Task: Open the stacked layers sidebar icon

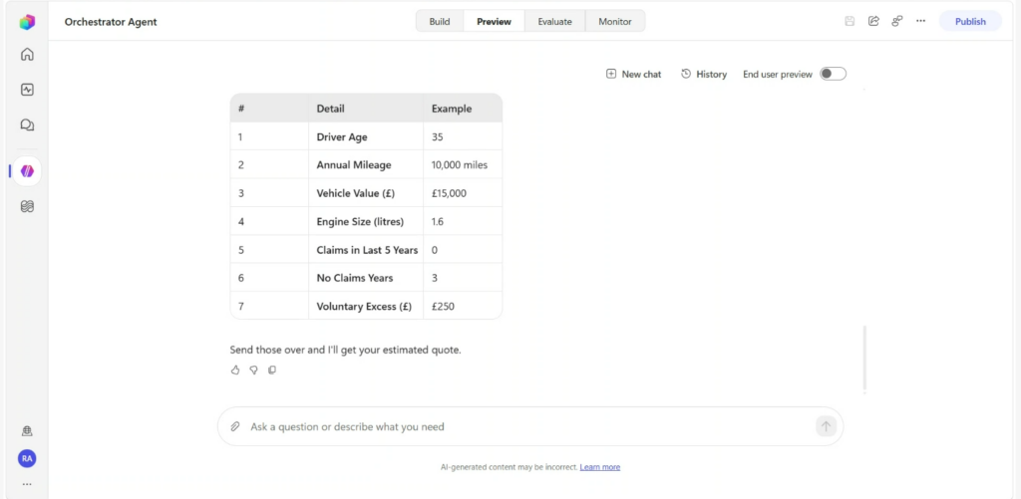Action: 27,207
